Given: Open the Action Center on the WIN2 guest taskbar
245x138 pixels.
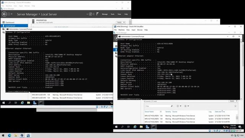Looking at the screenshot, I should coord(240,127).
